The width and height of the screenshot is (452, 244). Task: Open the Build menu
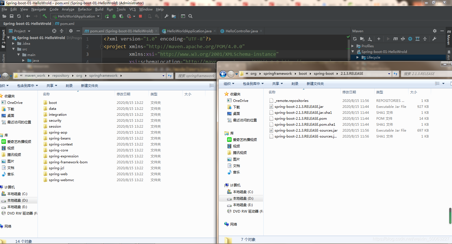(99, 9)
